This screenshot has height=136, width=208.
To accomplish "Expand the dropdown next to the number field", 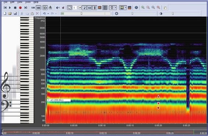I will (x=80, y=8).
